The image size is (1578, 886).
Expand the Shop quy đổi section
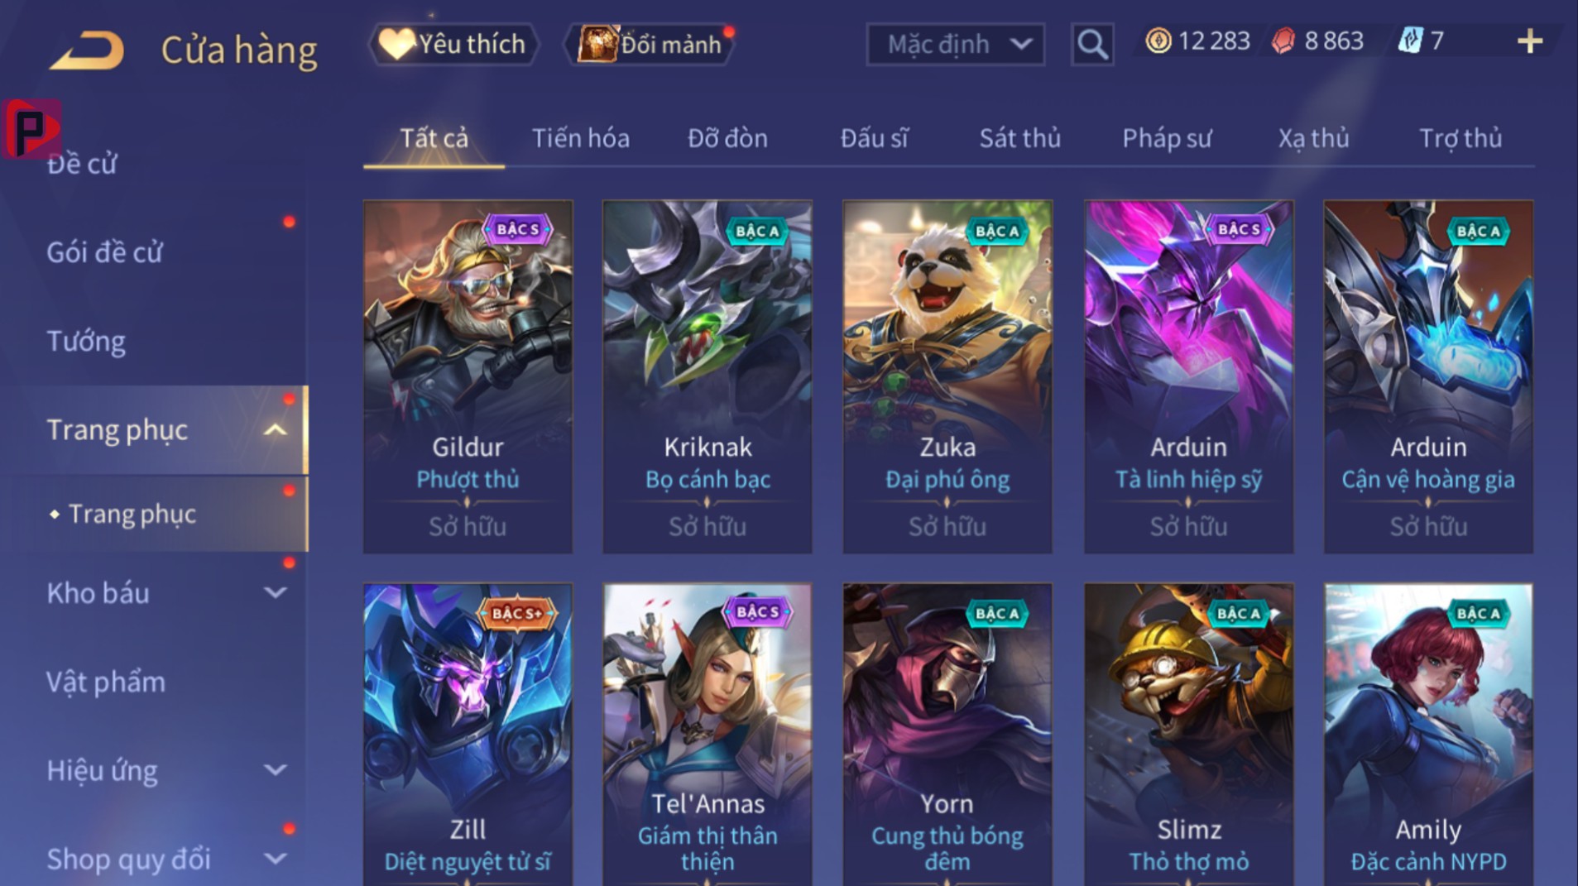click(x=275, y=859)
